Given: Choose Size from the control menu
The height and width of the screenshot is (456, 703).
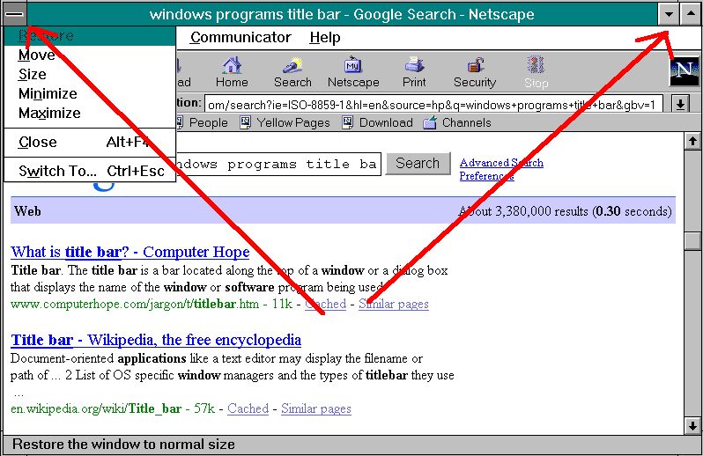Looking at the screenshot, I should coord(89,74).
